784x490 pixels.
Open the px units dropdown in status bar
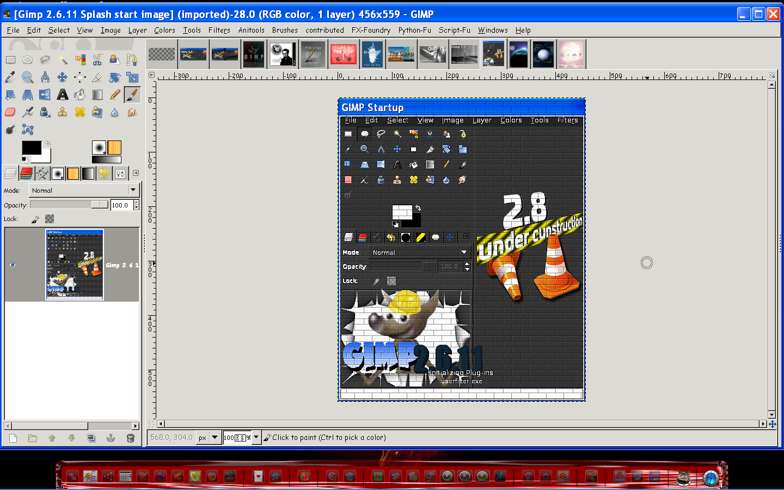point(209,437)
